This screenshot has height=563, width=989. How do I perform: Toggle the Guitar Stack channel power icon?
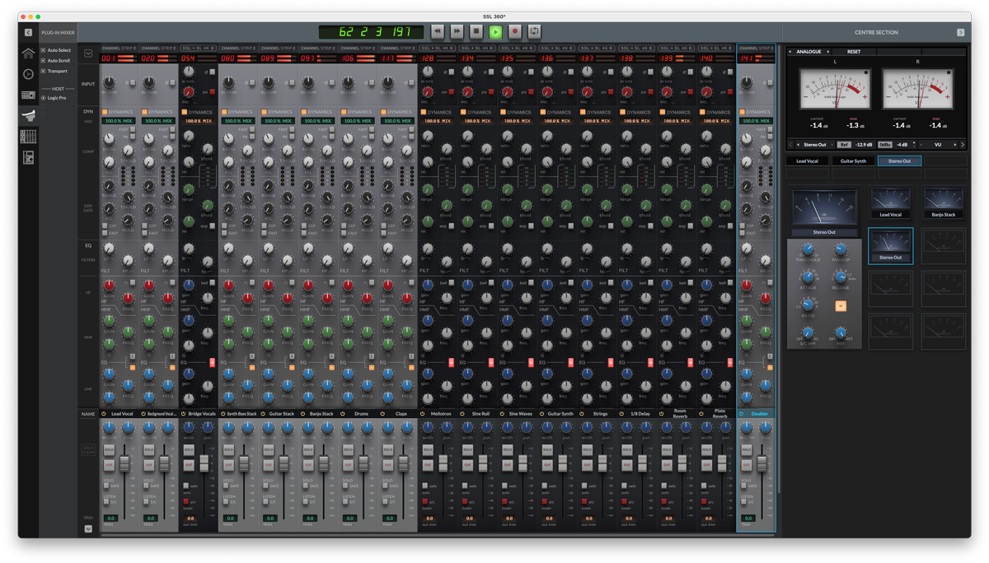point(263,414)
